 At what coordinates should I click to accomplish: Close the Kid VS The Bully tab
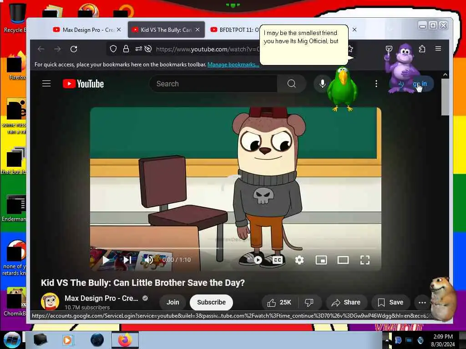198,30
